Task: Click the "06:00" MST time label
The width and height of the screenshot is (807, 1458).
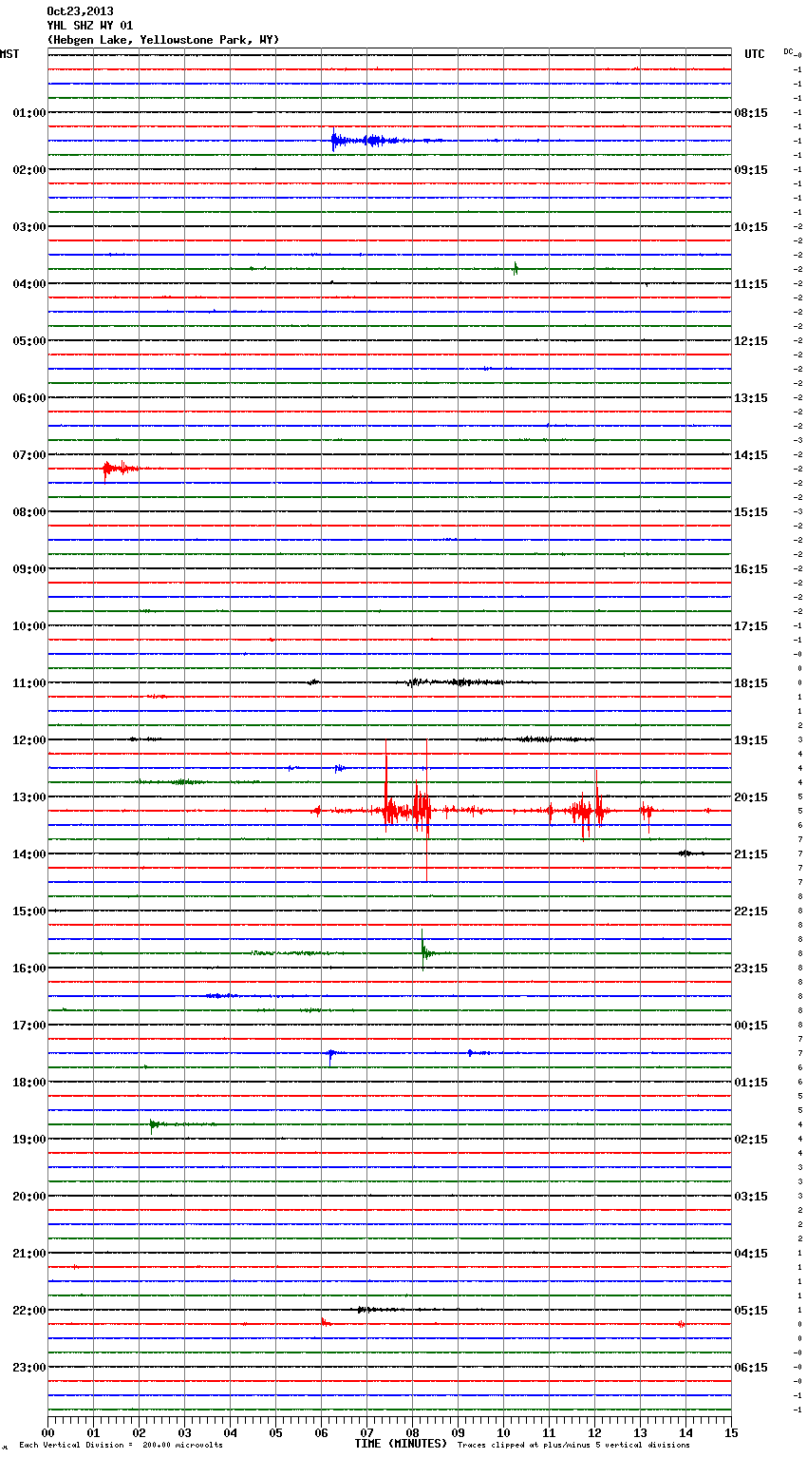Action: 29,398
